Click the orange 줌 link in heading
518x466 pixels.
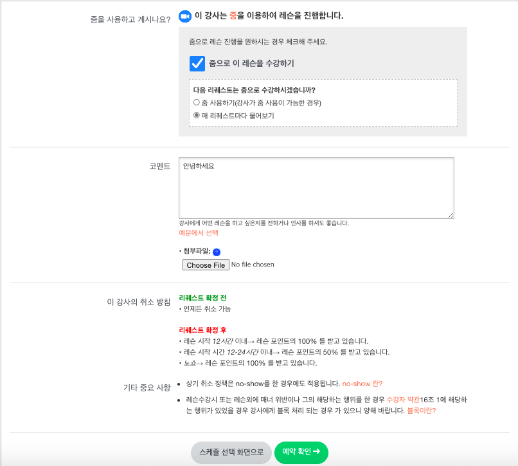tap(233, 15)
